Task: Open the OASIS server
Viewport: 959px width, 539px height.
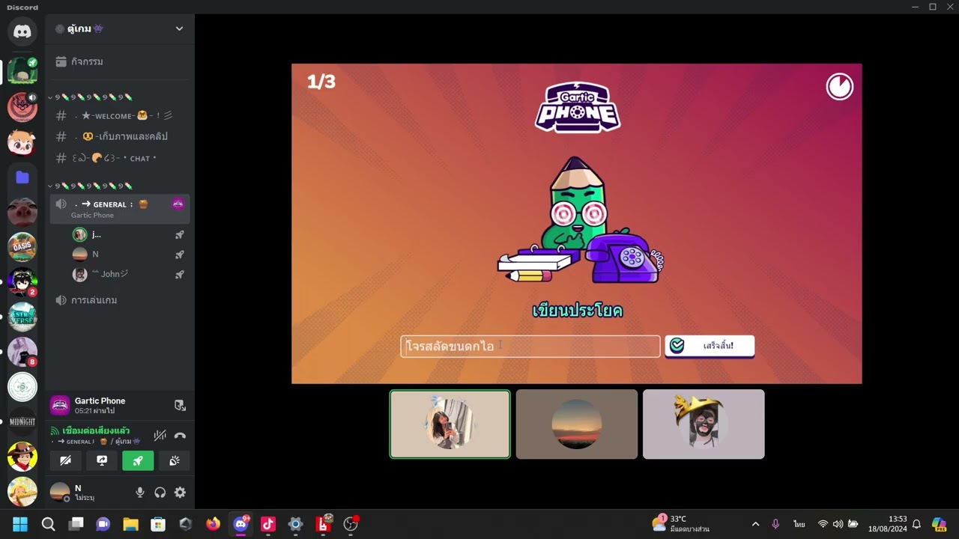Action: (x=22, y=246)
